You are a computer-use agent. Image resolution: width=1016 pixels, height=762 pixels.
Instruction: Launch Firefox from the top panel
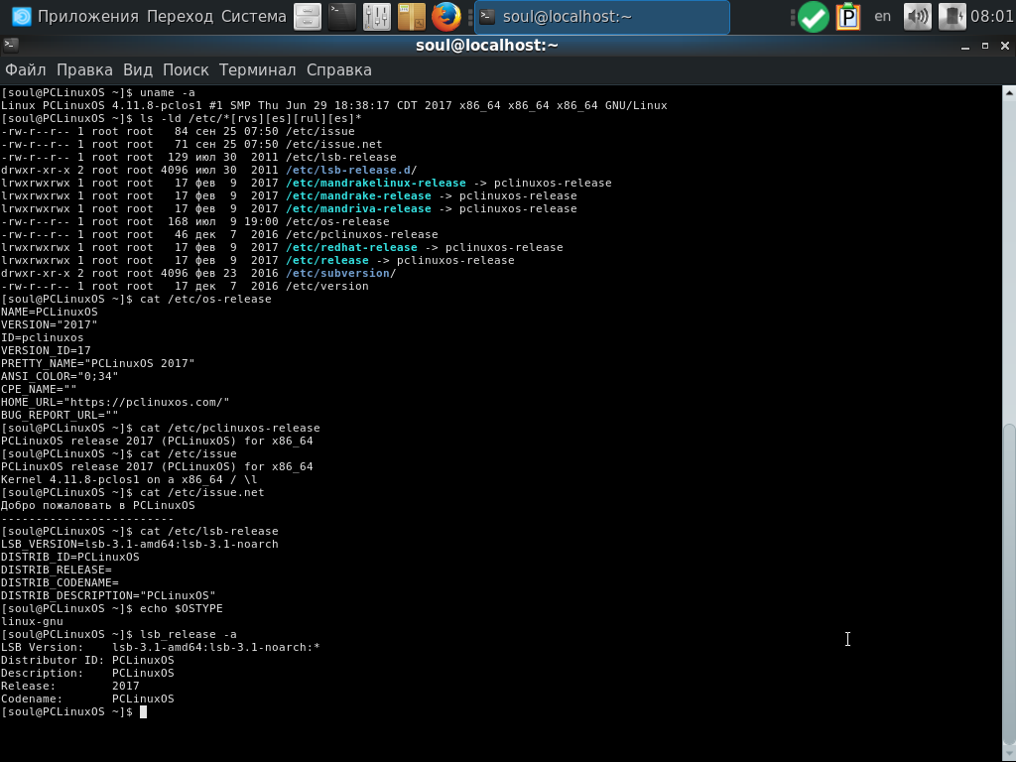446,17
